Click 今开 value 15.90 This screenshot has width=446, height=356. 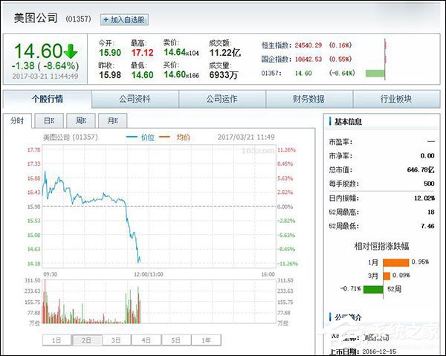tap(110, 53)
